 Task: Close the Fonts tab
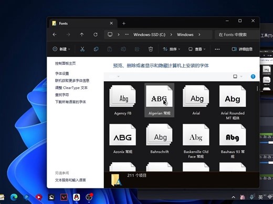pyautogui.click(x=111, y=23)
